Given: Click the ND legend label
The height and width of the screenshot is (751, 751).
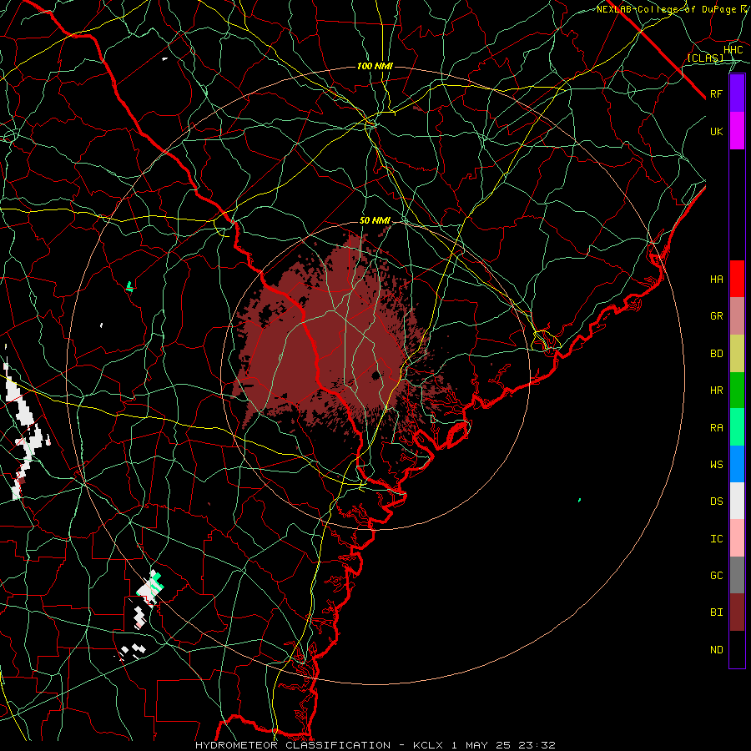Looking at the screenshot, I should (716, 650).
